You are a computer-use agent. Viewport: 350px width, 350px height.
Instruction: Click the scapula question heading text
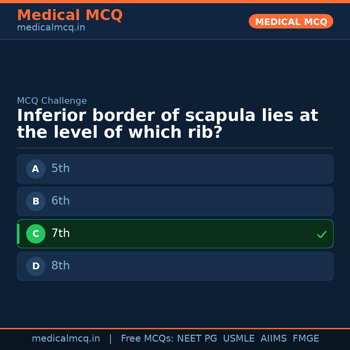coord(167,124)
